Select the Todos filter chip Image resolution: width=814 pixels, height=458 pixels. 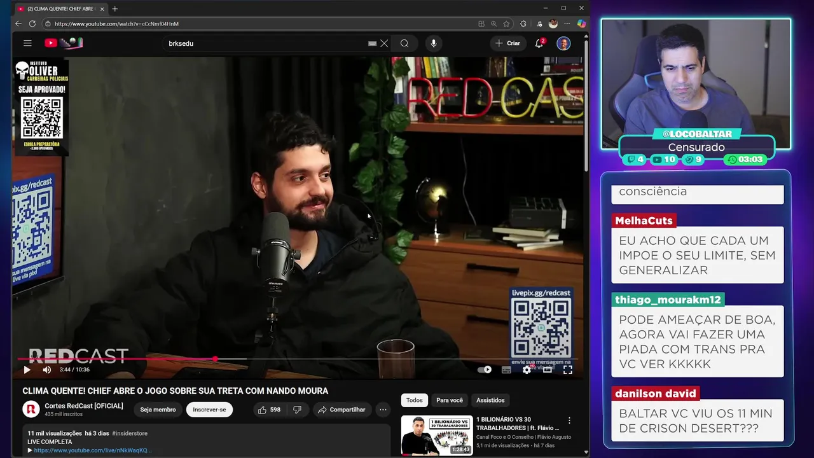coord(415,400)
